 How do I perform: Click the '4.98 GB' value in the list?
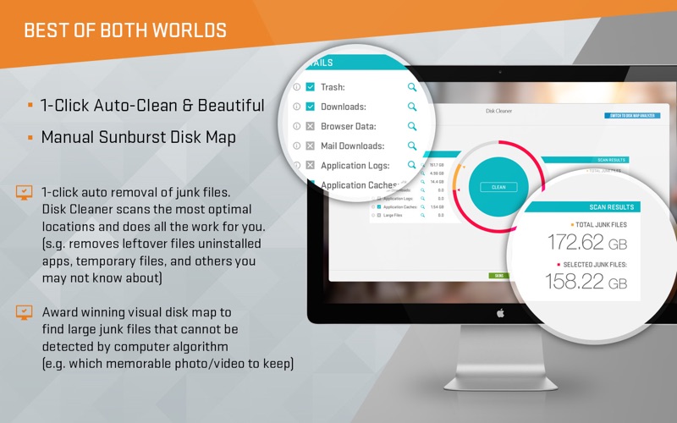tap(437, 173)
